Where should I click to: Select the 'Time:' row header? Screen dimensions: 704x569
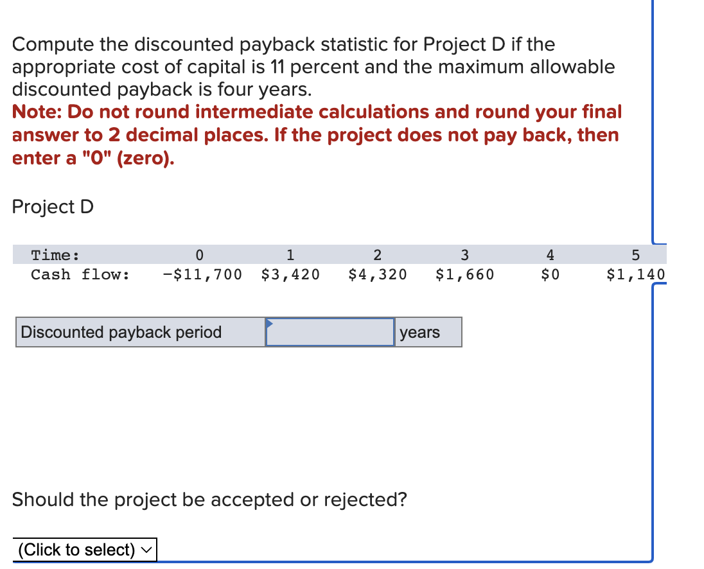[55, 255]
